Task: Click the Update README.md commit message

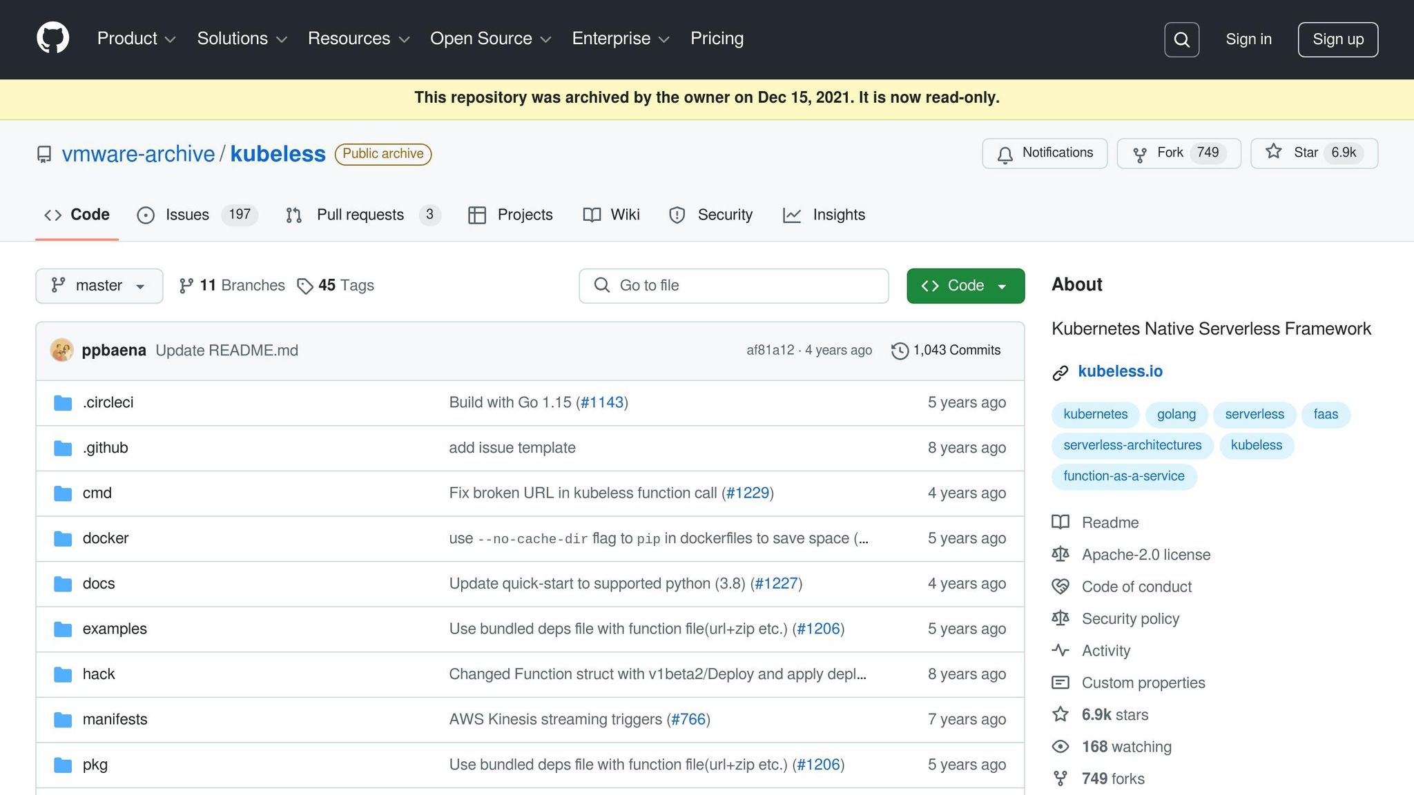Action: coord(226,351)
